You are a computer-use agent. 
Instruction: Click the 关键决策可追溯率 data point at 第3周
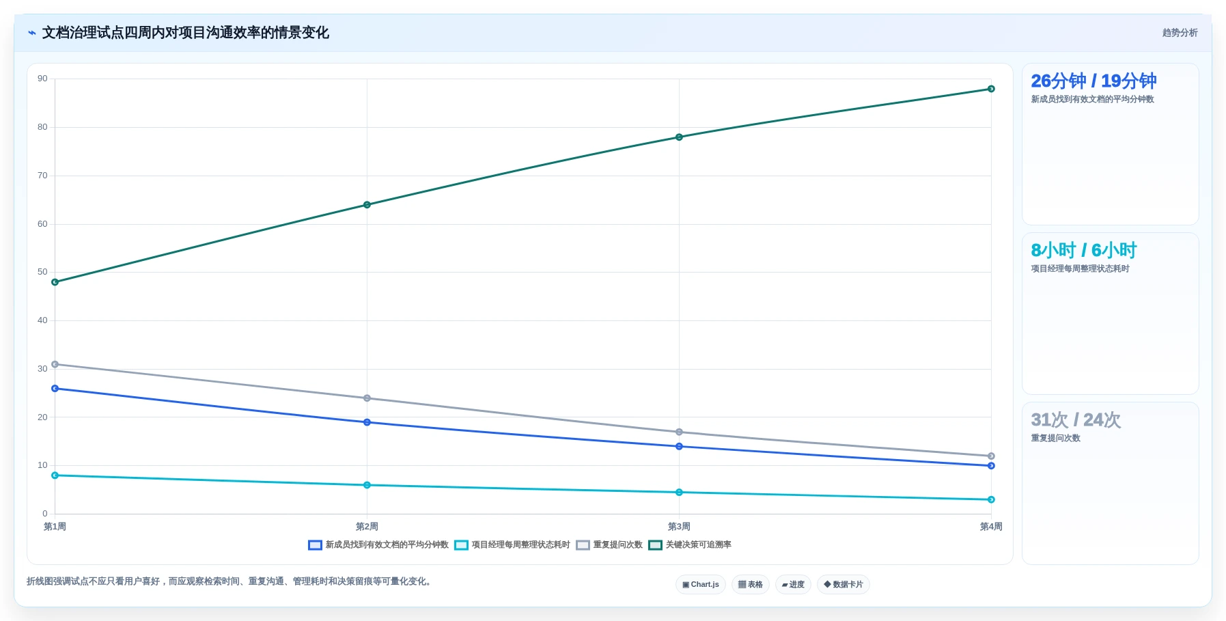click(x=679, y=137)
